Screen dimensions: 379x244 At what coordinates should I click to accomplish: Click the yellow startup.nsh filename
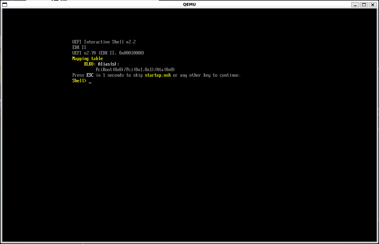click(x=158, y=75)
